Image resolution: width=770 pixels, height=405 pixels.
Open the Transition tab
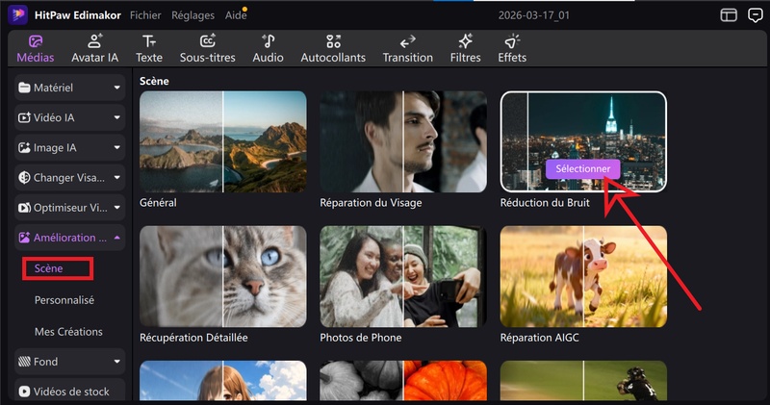(x=407, y=49)
